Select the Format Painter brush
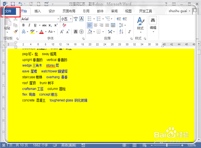Screen dimensions: 201x148 [x=16, y=32]
